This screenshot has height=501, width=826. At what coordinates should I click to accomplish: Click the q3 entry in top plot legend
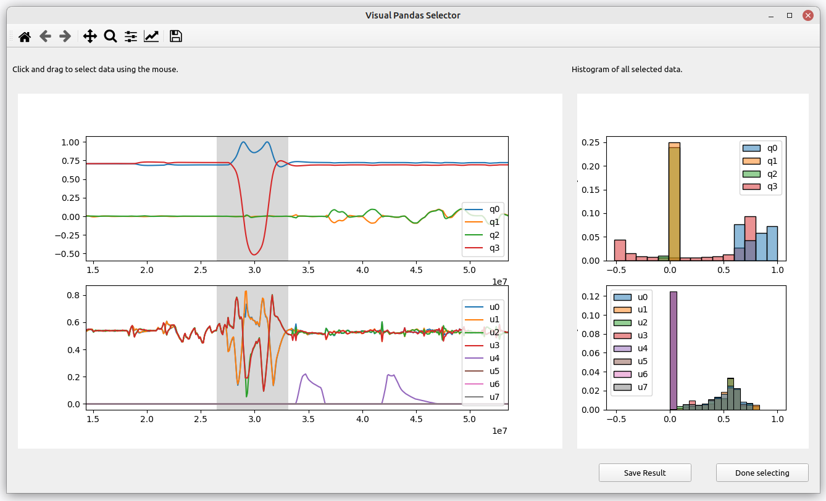pyautogui.click(x=483, y=248)
